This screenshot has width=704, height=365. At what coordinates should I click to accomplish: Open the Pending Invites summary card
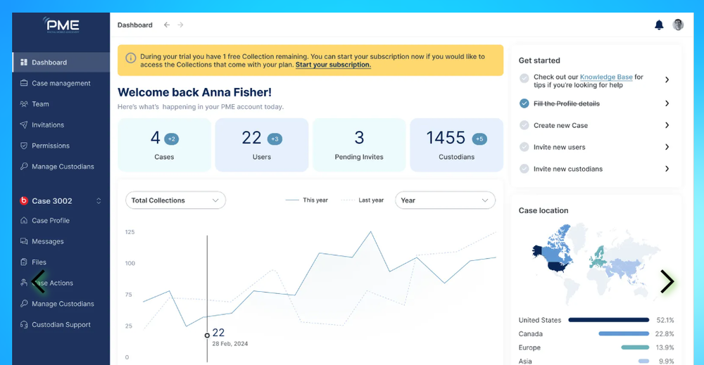pyautogui.click(x=359, y=145)
